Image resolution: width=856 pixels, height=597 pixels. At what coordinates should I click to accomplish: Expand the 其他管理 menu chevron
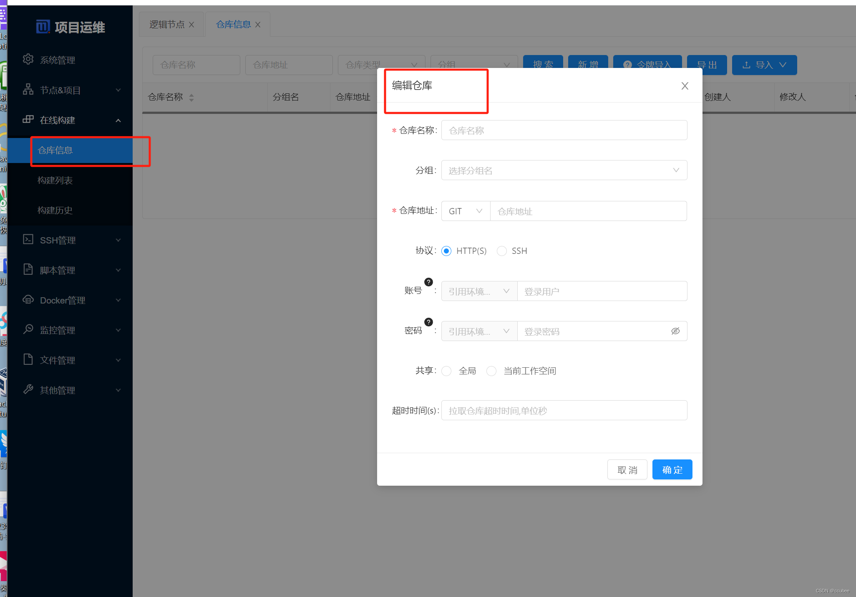click(118, 390)
